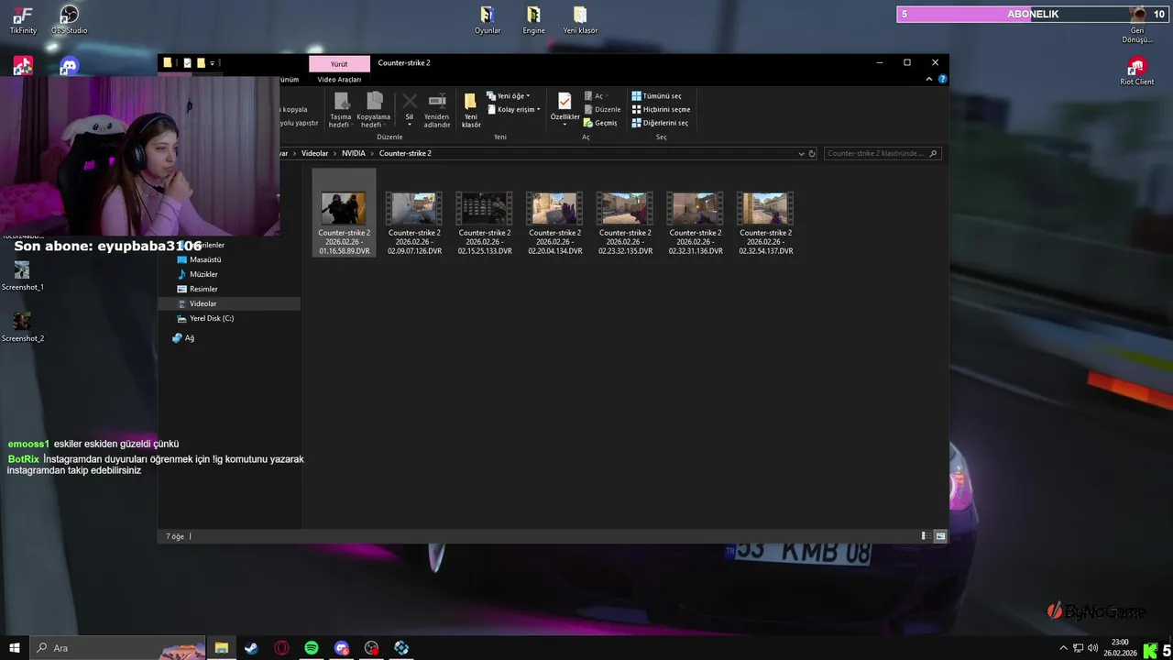Open the Yeni öğe dropdown
The image size is (1173, 660).
pyautogui.click(x=509, y=95)
